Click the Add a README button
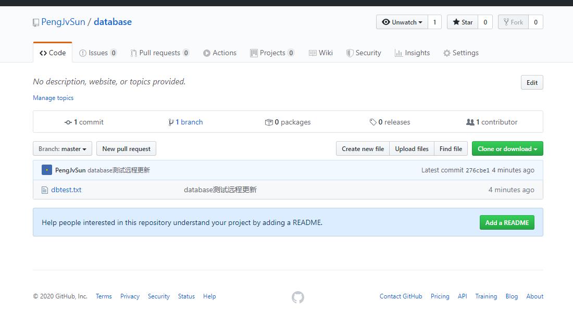573x325 pixels. point(506,222)
